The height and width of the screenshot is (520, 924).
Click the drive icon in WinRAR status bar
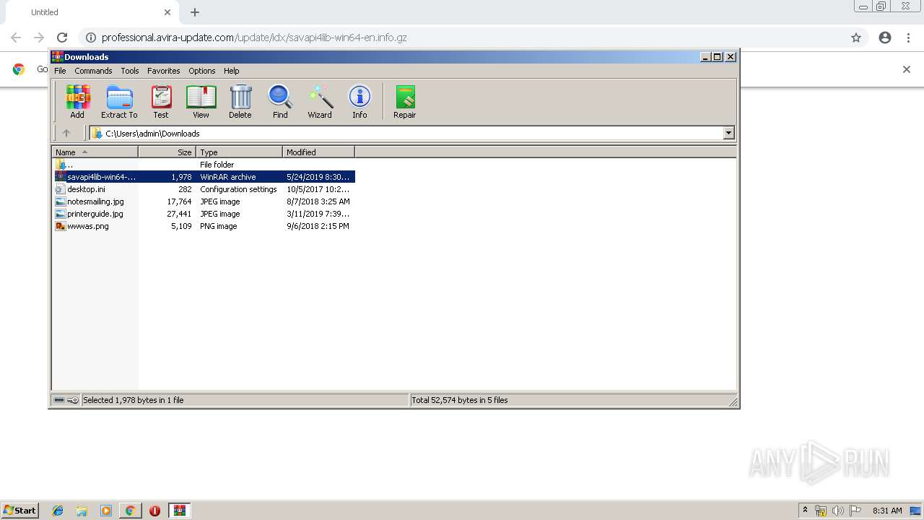click(59, 400)
